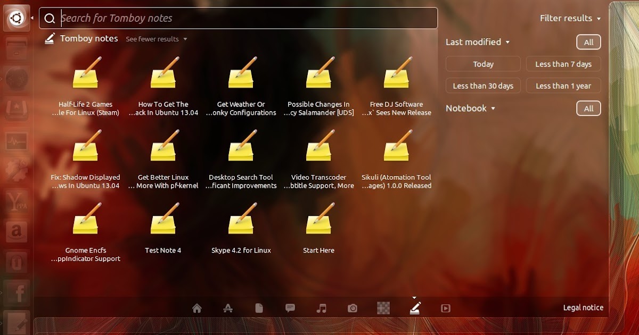Screen dimensions: 639x335
Task: Switch to the Applications lens
Action: click(x=228, y=307)
